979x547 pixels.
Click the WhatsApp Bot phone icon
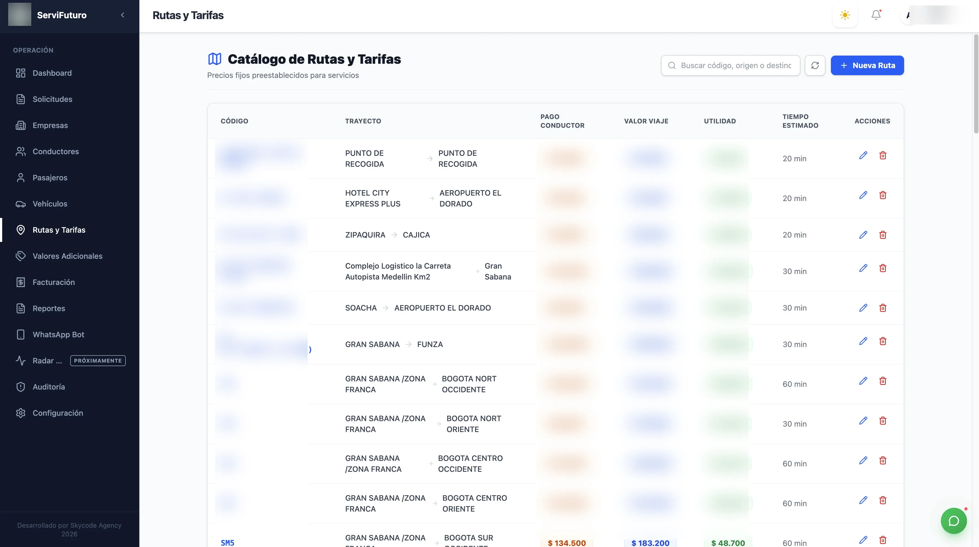pyautogui.click(x=20, y=335)
